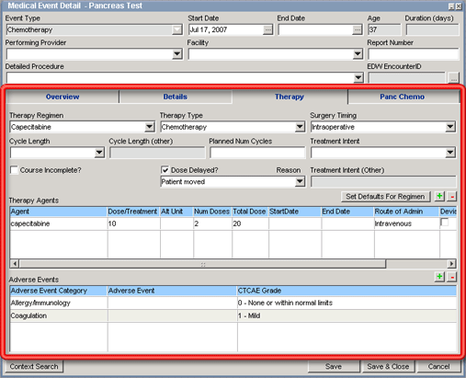
Task: Open the Surgery Timing dropdown
Action: coord(450,127)
